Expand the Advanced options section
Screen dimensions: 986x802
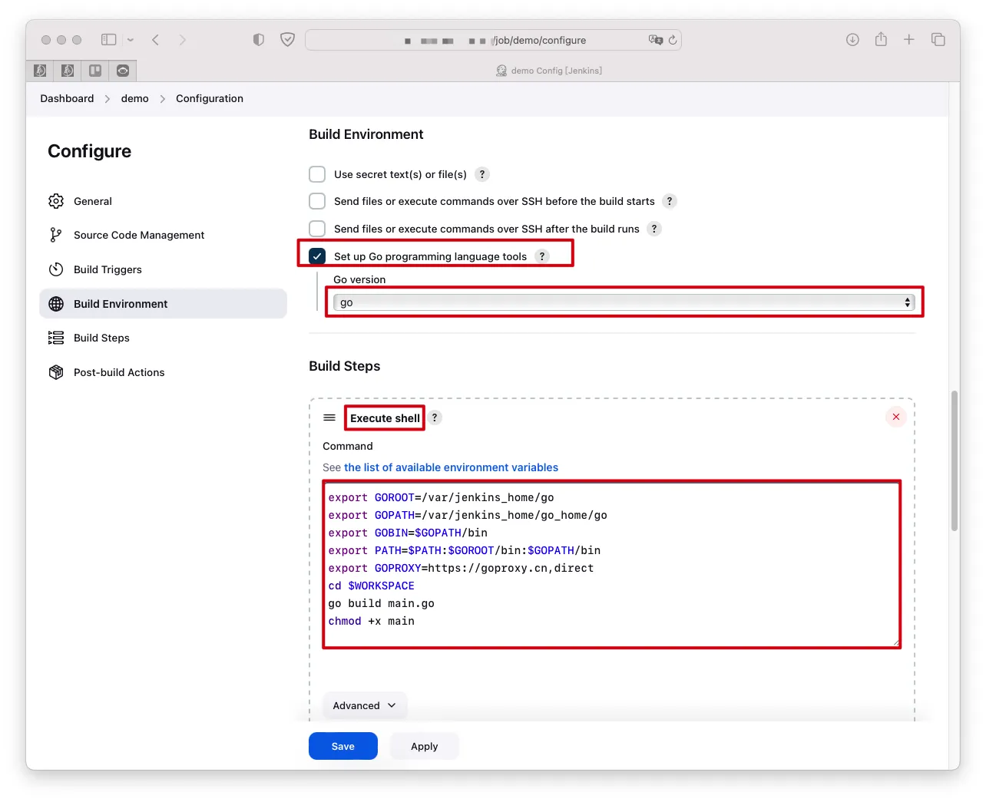(x=364, y=705)
